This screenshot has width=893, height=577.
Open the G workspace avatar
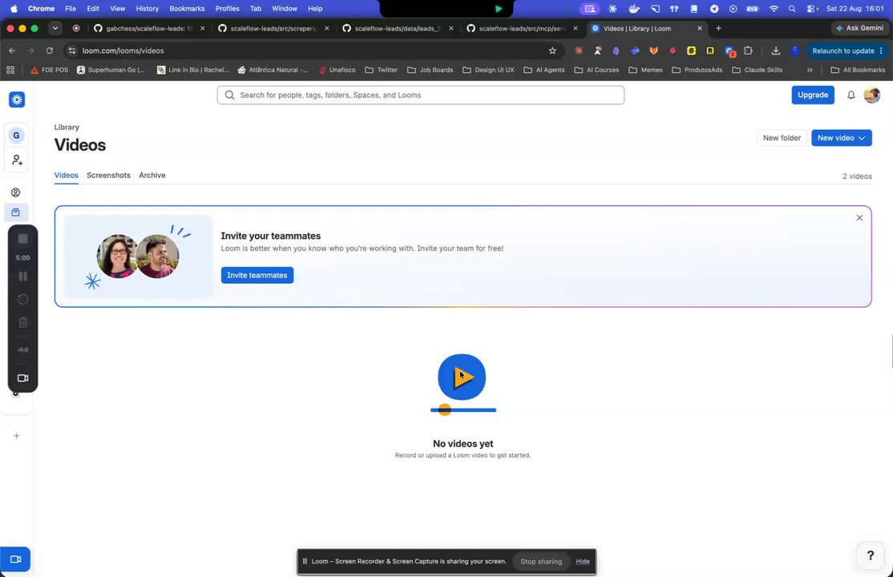point(16,135)
